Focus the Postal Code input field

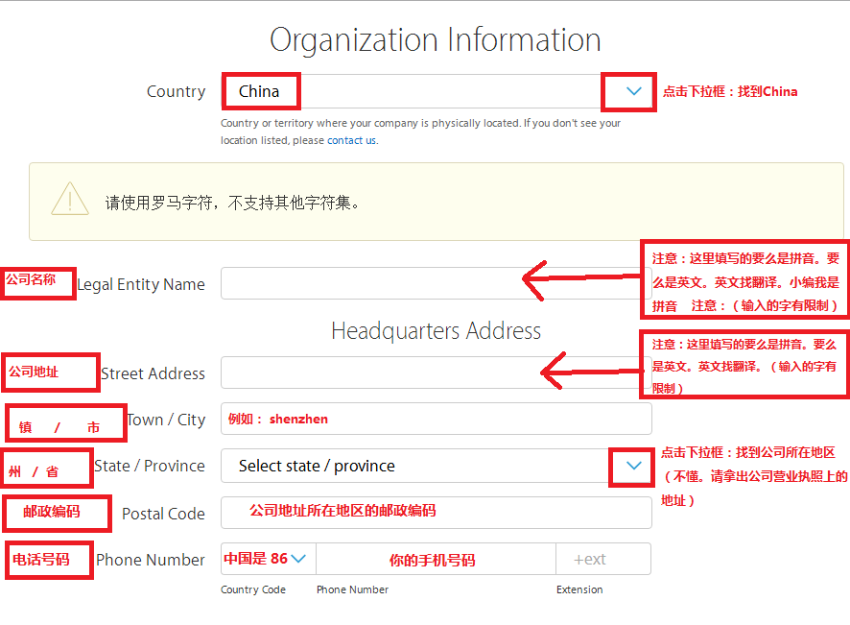click(x=436, y=513)
